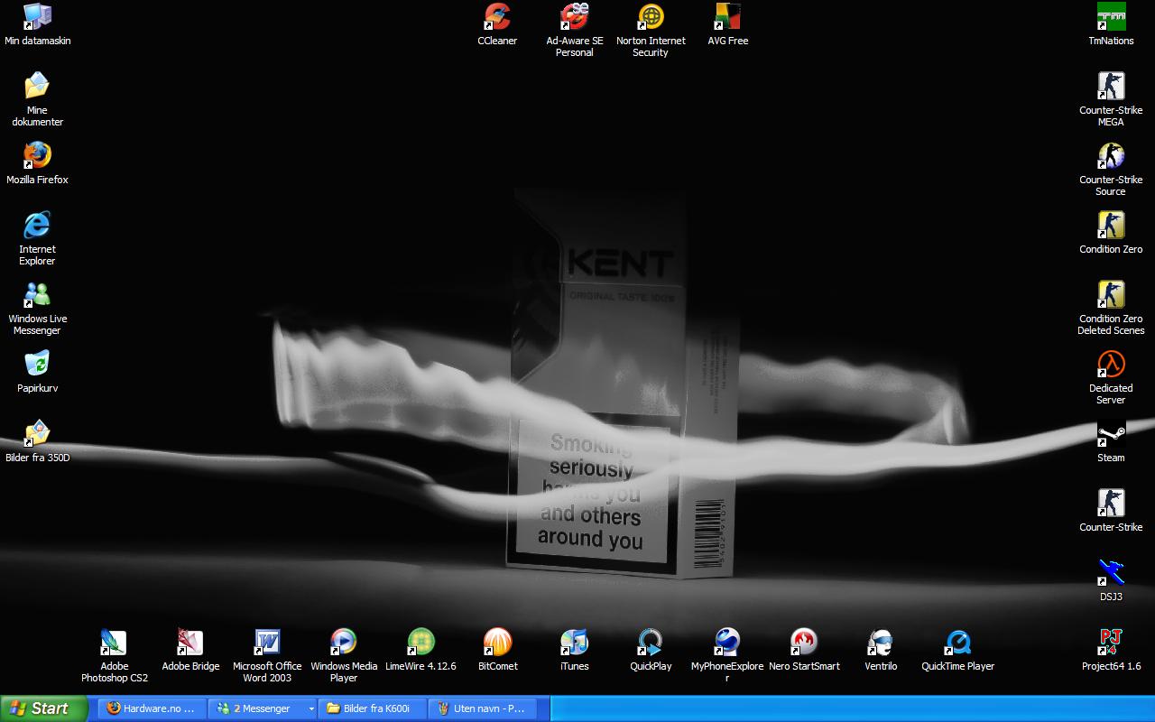Expand the 2 Messenger taskbar group

pyautogui.click(x=263, y=708)
